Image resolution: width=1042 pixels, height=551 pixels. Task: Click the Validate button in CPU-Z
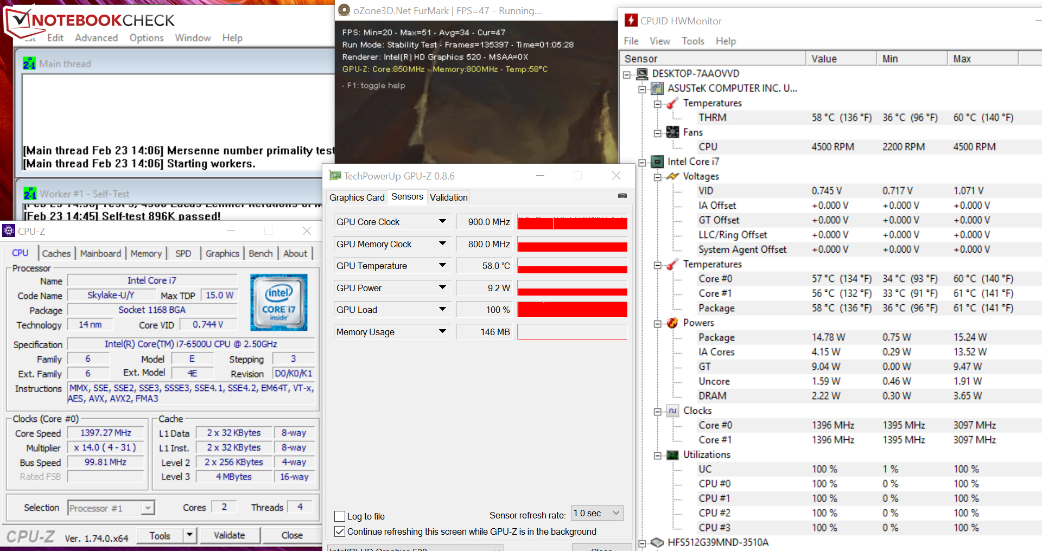(230, 535)
